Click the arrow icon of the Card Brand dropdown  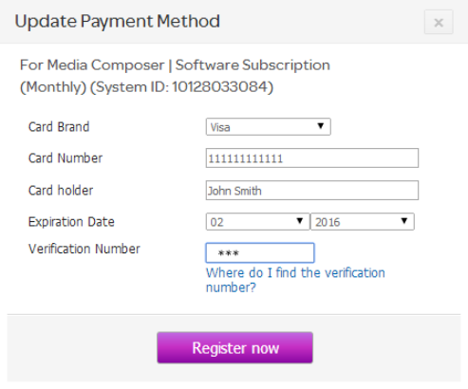(321, 126)
